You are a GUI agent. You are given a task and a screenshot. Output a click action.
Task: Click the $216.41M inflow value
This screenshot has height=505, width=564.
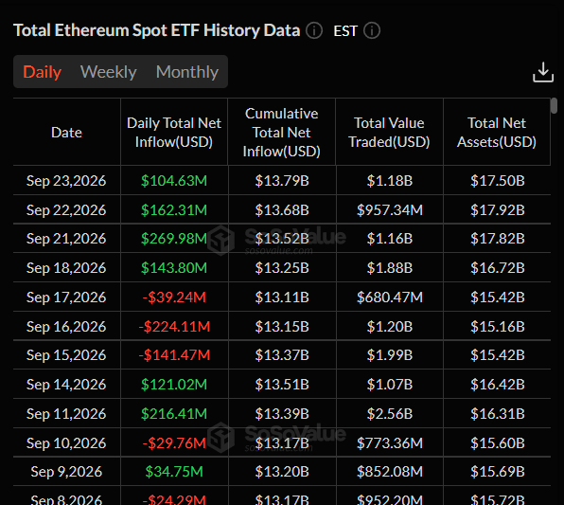pyautogui.click(x=174, y=414)
